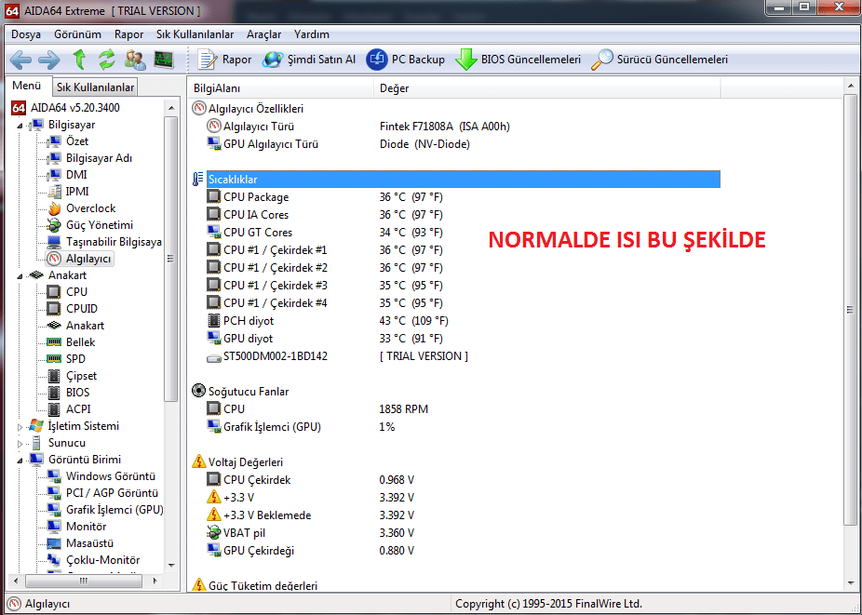Click the monitor graph toolbar icon

163,60
